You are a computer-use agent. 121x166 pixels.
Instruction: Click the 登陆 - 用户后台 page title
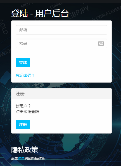point(40,13)
